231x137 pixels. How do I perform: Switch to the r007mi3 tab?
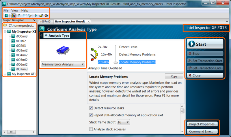click(x=46, y=22)
